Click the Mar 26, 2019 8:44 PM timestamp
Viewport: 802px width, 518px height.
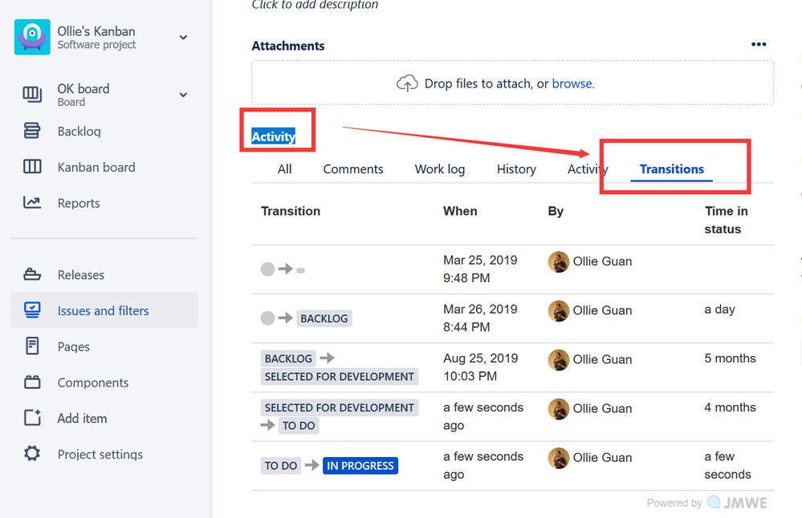480,318
